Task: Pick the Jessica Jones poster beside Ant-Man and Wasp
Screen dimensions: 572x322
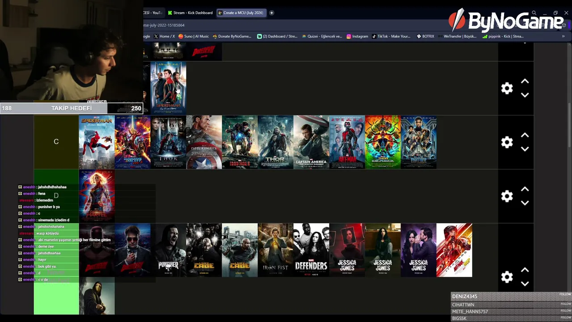Action: [x=419, y=250]
